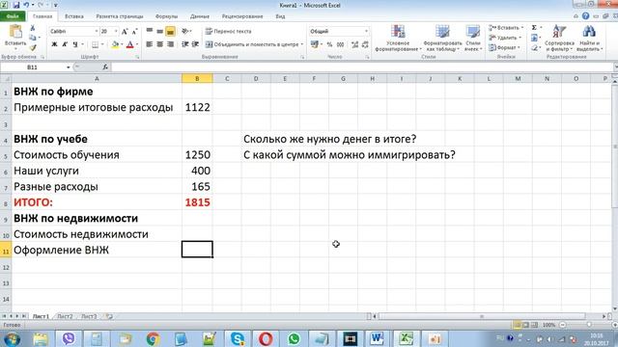Switch to the Рецензирование ribbon tab

pos(242,16)
